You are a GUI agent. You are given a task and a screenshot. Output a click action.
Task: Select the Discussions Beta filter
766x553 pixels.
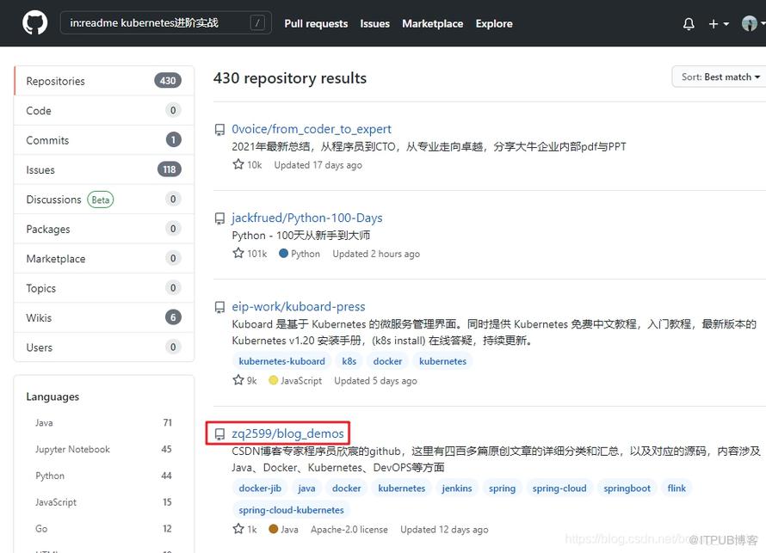[x=104, y=200]
